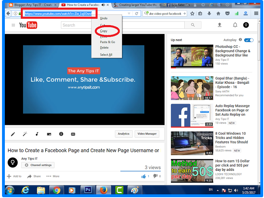Open How to earn 1$ Dollar thumbnail

point(192,171)
